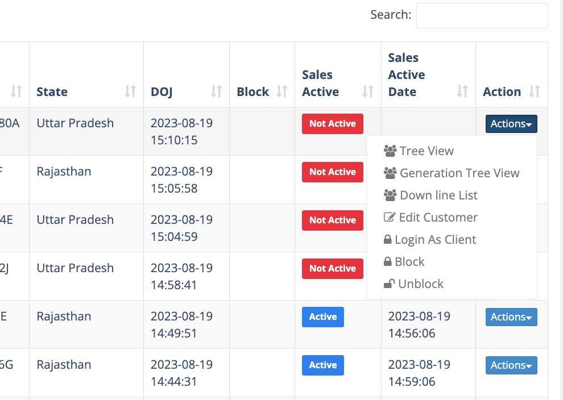Open Actions dropdown for 14:44:31 row

pyautogui.click(x=511, y=365)
